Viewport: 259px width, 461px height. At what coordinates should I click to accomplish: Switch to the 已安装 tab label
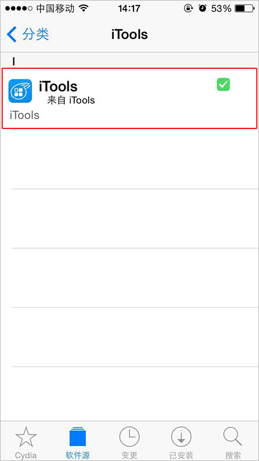click(181, 456)
